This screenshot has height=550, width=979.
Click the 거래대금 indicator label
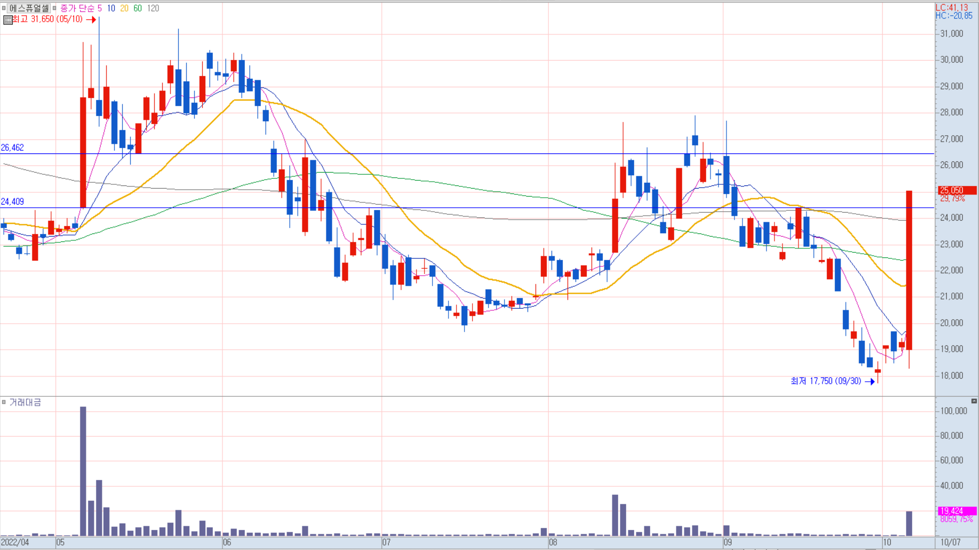pos(25,403)
